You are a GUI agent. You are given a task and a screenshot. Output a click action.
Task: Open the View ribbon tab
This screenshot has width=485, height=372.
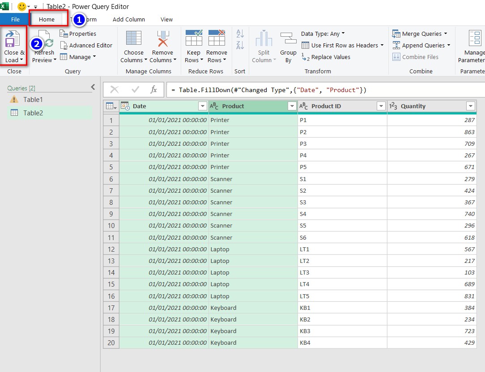click(x=166, y=19)
